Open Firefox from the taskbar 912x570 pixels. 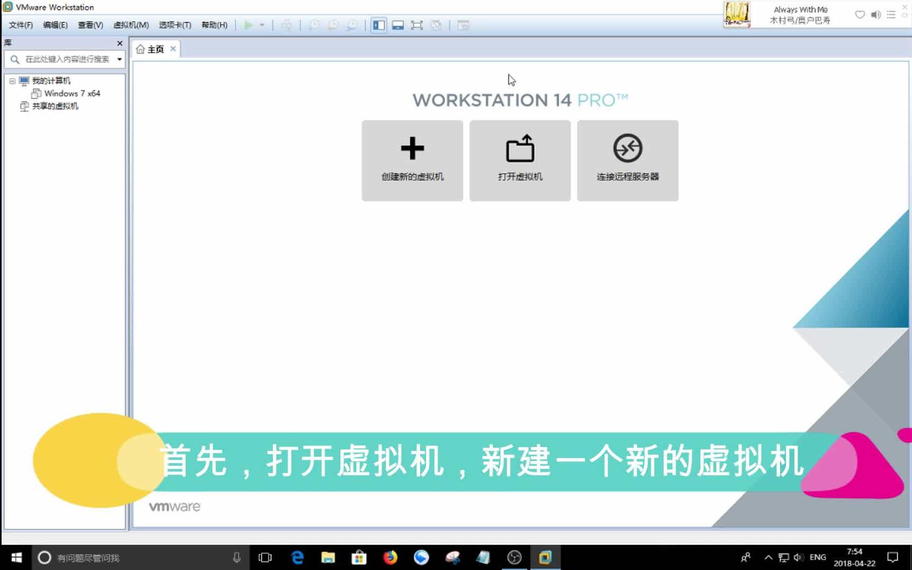coord(391,557)
